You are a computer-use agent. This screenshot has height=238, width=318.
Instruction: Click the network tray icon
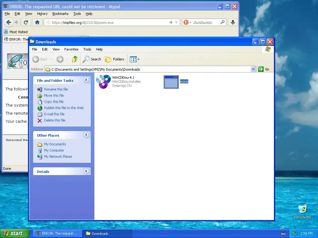(295, 233)
